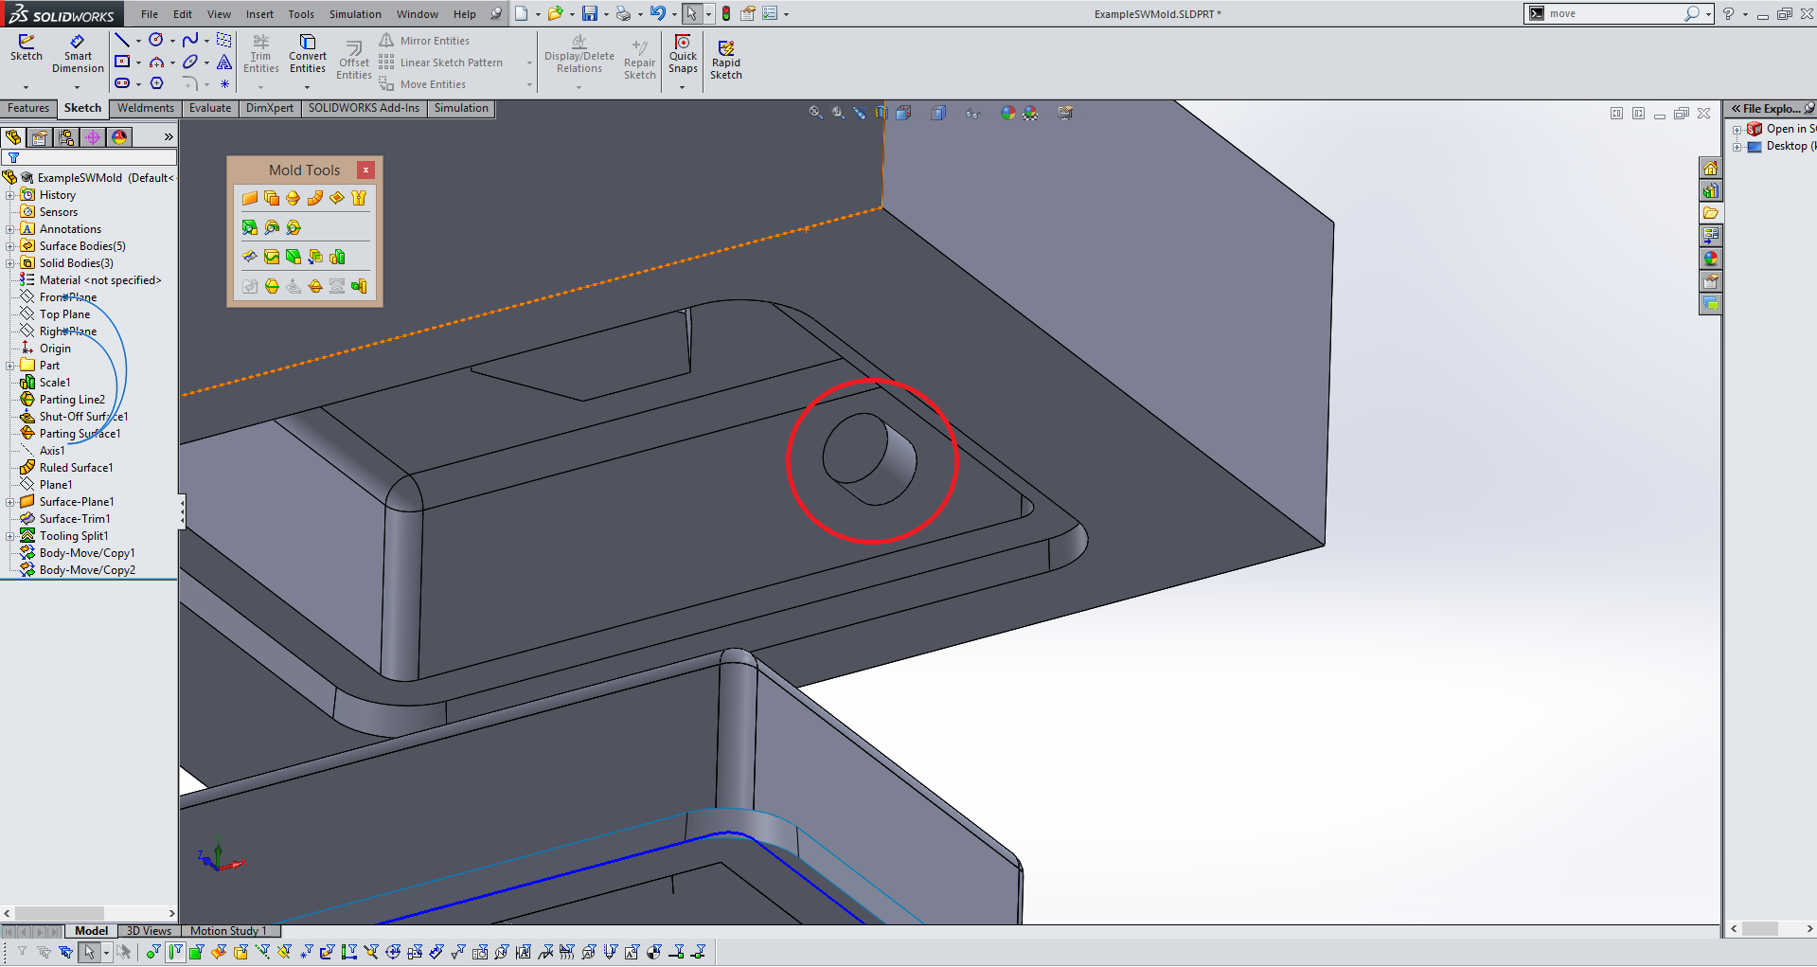Select Ruled Surface1 in feature tree

(76, 468)
